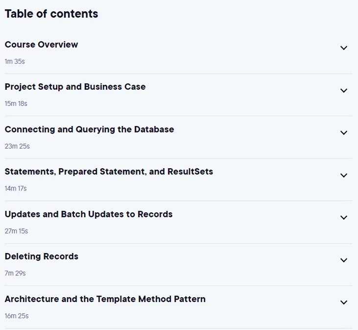Expand the Course Overview chevron
This screenshot has height=330, width=358.
pos(344,48)
